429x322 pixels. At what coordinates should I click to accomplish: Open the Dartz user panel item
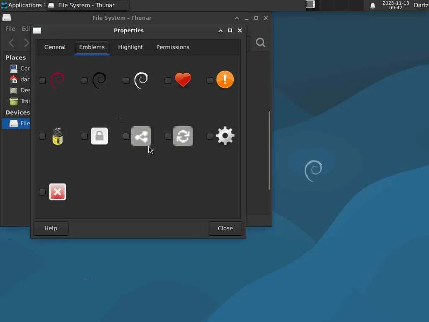(421, 5)
